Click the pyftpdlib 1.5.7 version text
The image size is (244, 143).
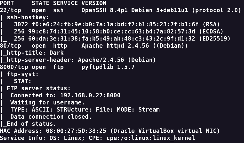pyautogui.click(x=108, y=67)
